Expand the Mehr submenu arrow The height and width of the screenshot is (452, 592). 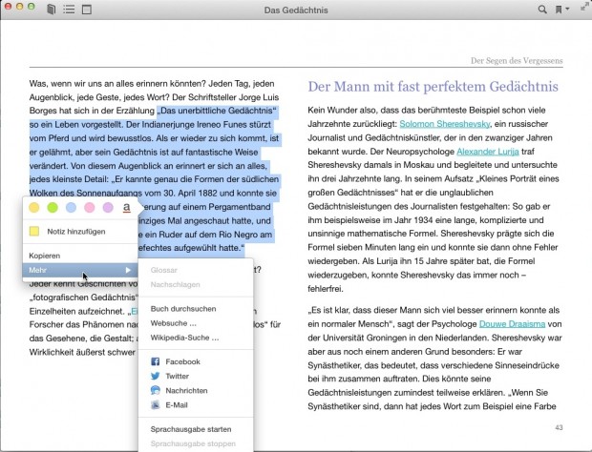click(128, 270)
